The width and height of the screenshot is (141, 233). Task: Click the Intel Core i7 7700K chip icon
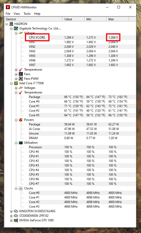pos(16,83)
